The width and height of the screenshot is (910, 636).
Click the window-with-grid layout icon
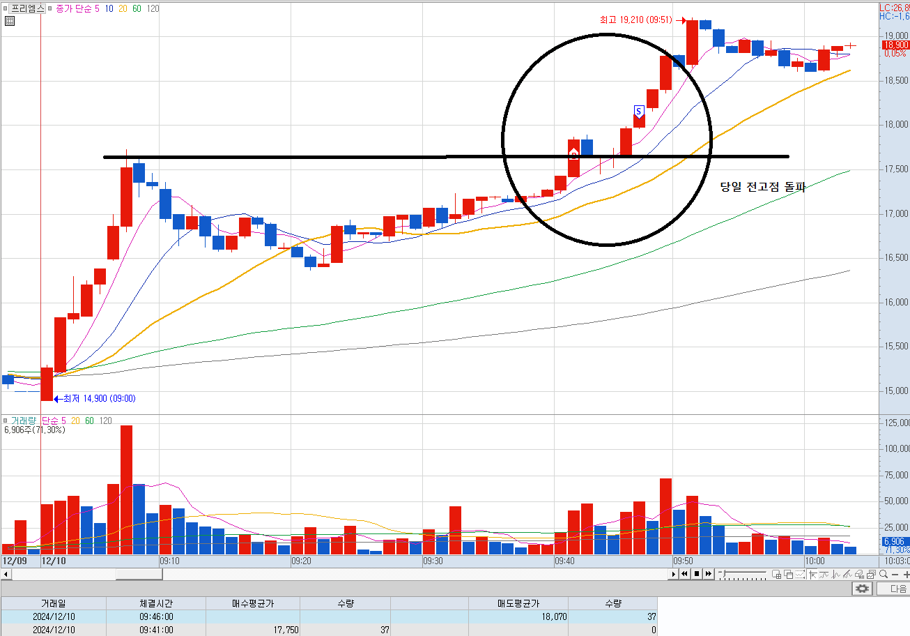tap(776, 574)
